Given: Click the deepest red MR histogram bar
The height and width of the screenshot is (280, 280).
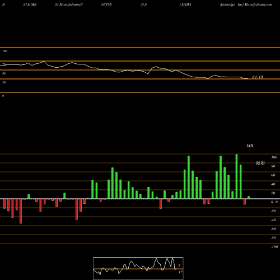Looking at the screenshot, I should coord(21,211).
